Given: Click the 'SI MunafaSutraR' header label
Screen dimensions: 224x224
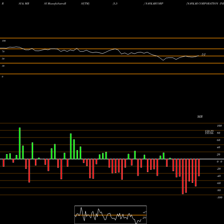Looking at the screenshot, I should coord(55,4).
